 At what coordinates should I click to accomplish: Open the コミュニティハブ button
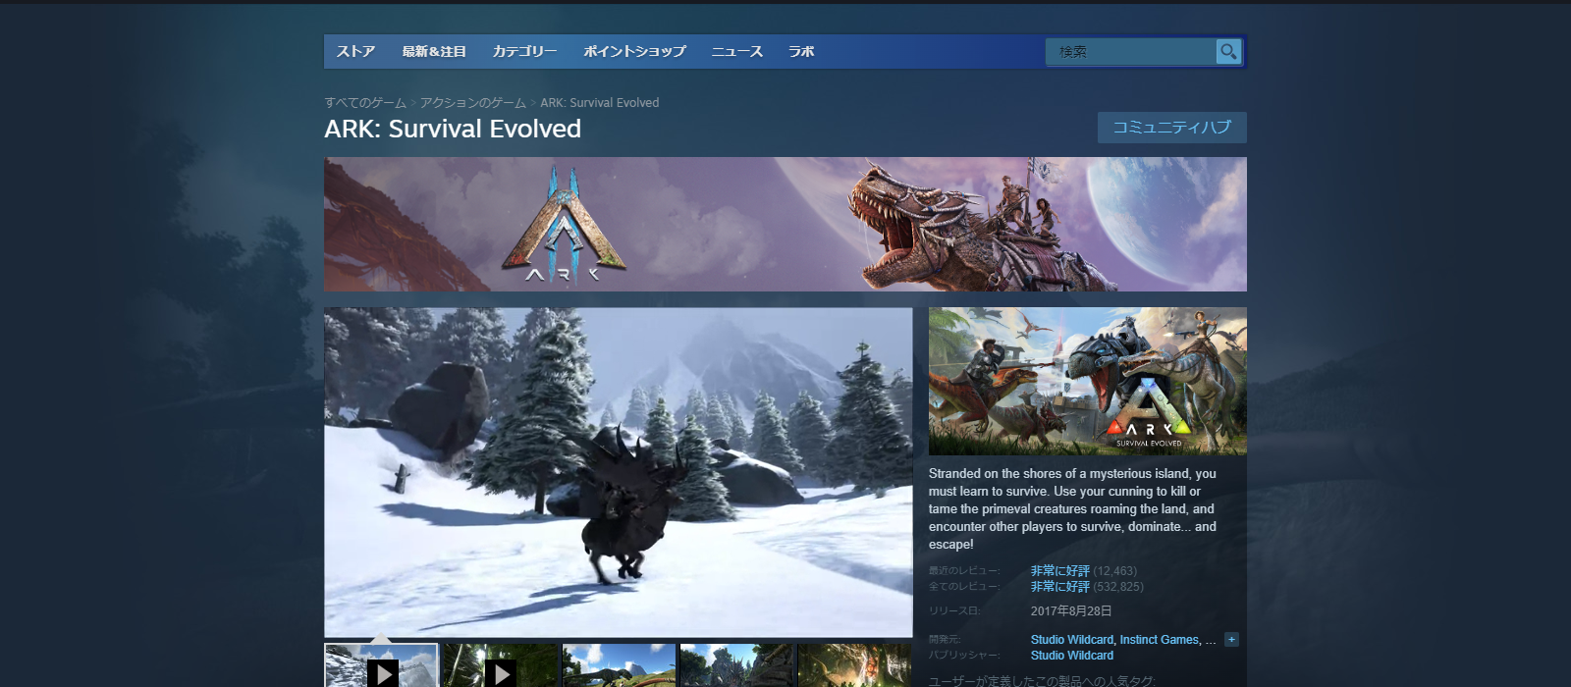[1171, 128]
